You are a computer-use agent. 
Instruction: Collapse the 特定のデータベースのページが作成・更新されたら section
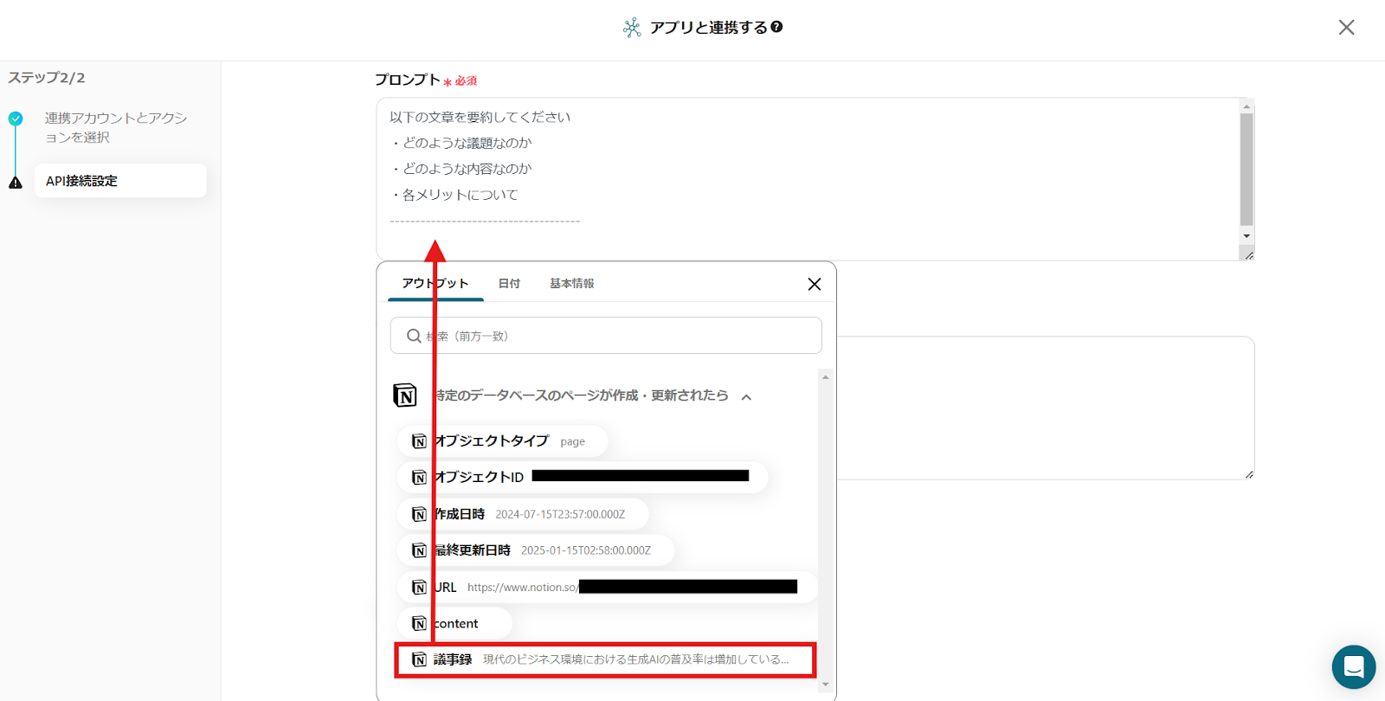click(x=746, y=397)
